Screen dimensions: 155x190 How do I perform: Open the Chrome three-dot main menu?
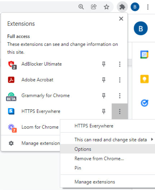click(x=148, y=7)
